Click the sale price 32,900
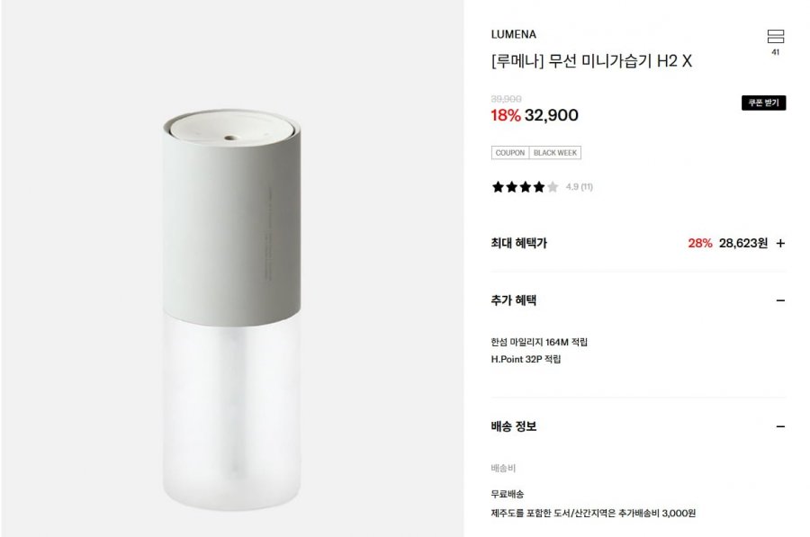 pyautogui.click(x=551, y=115)
